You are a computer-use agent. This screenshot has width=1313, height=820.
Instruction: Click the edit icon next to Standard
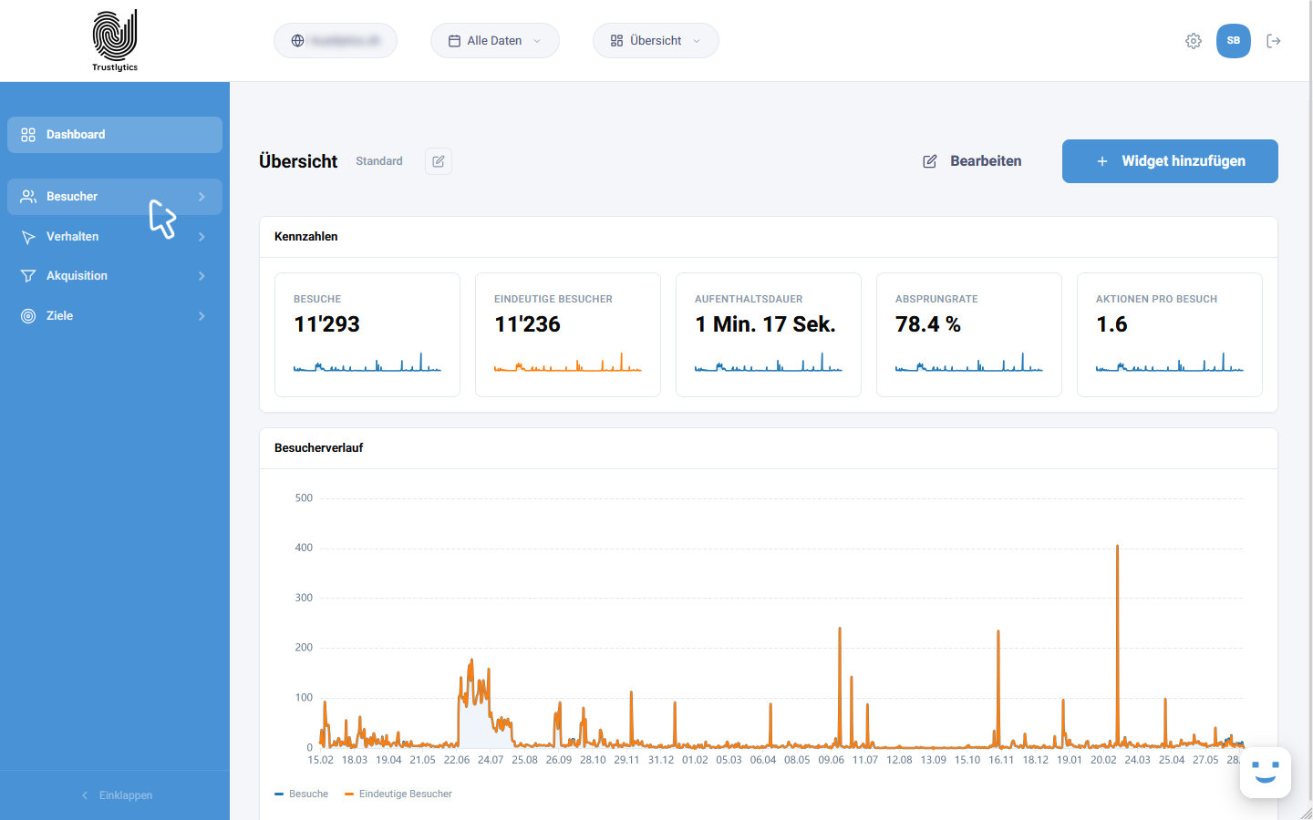tap(439, 161)
